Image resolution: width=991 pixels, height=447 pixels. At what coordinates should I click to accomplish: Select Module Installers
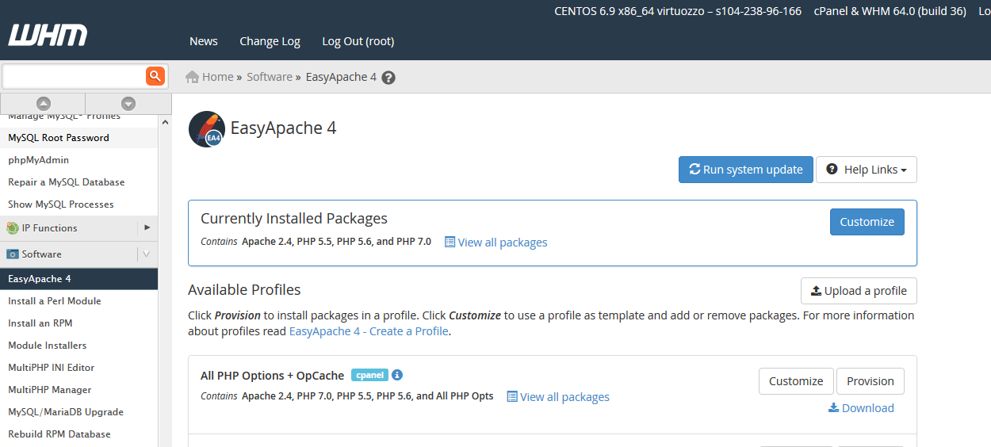tap(79, 346)
